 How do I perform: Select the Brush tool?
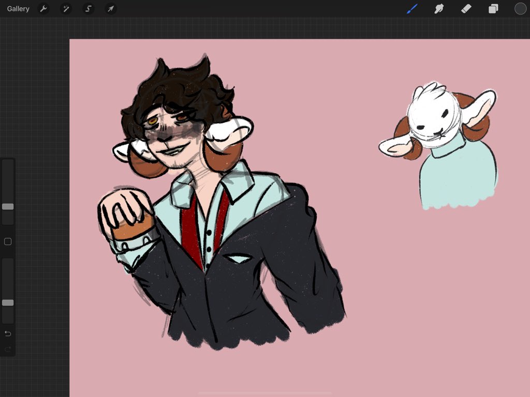click(x=412, y=9)
